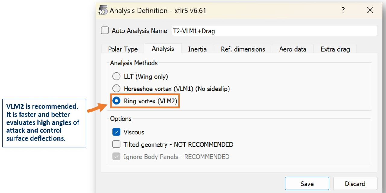Click the question mark help button

click(x=343, y=10)
